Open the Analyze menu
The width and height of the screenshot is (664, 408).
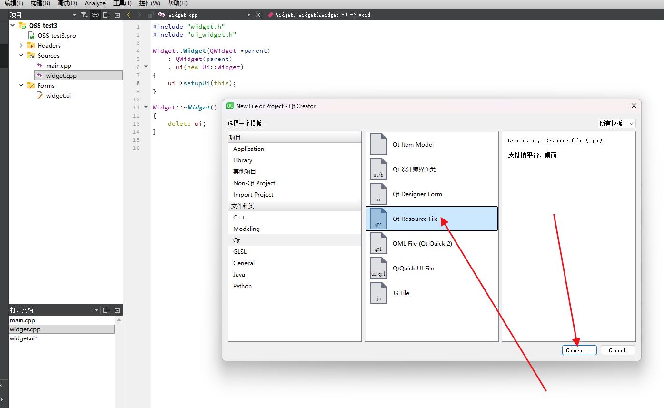coord(95,3)
